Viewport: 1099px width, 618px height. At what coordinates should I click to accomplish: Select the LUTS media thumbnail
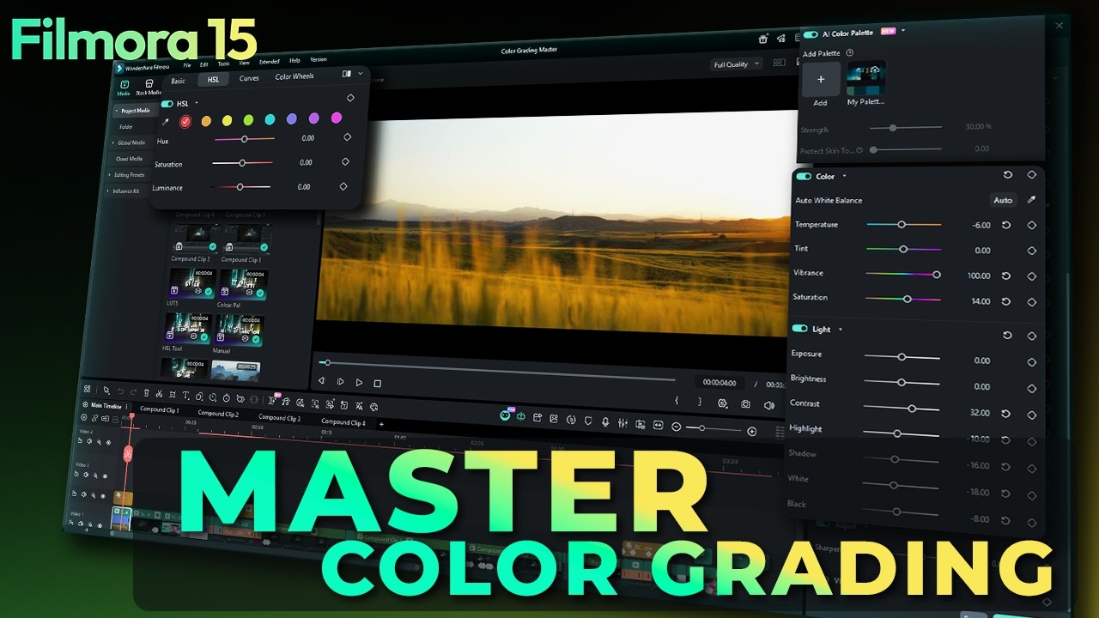192,283
